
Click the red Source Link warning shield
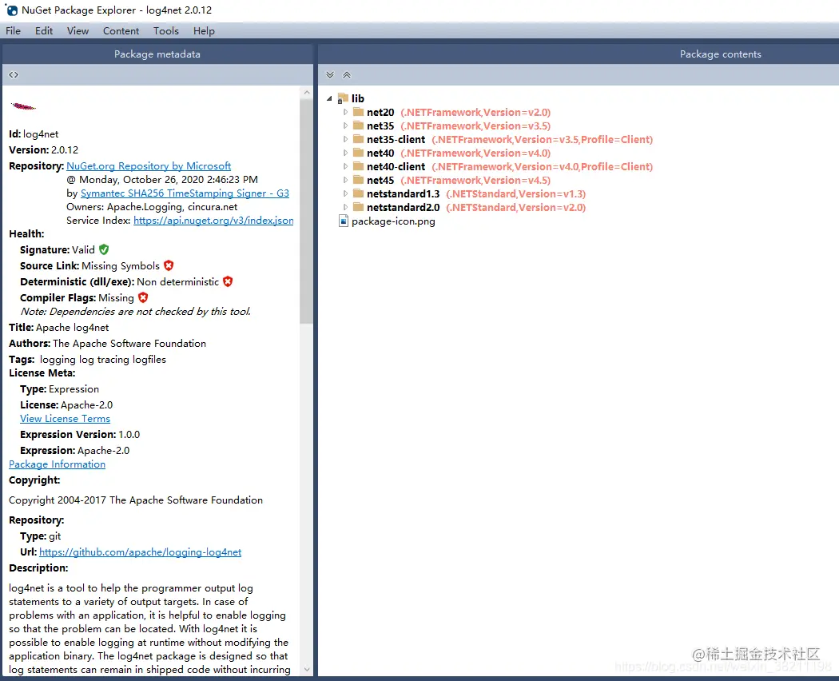pyautogui.click(x=169, y=265)
